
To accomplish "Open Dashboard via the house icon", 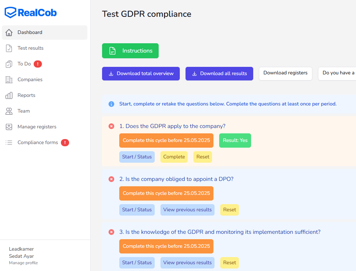I will click(9, 33).
